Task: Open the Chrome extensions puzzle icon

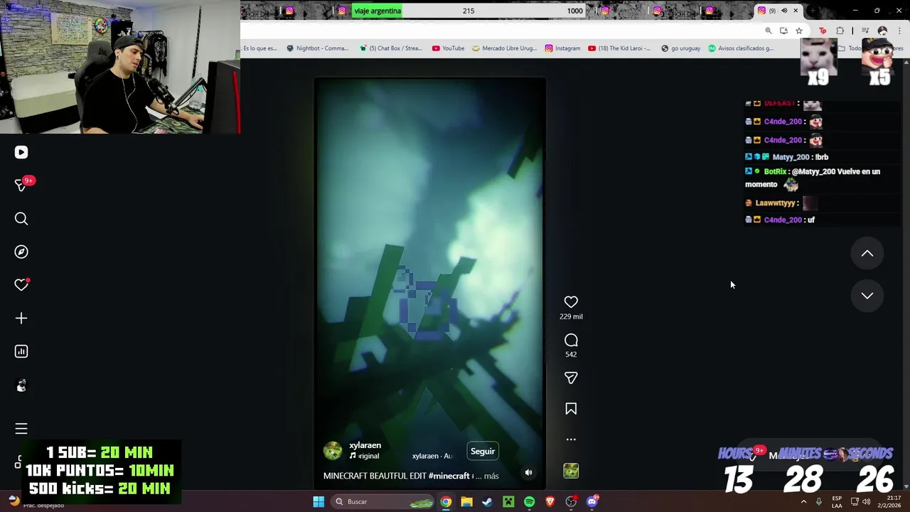Action: [840, 31]
